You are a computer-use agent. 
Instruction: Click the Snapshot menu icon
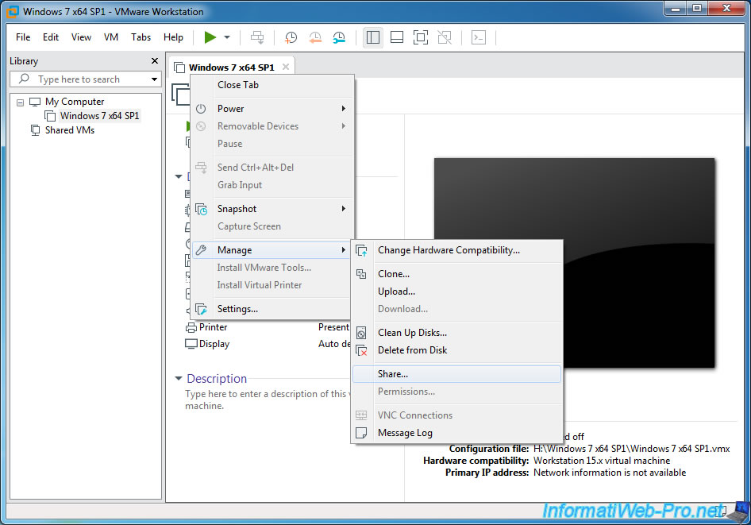click(201, 210)
